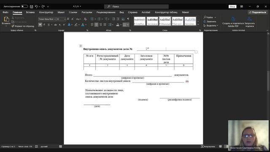Click the increase font size icon

[68, 19]
